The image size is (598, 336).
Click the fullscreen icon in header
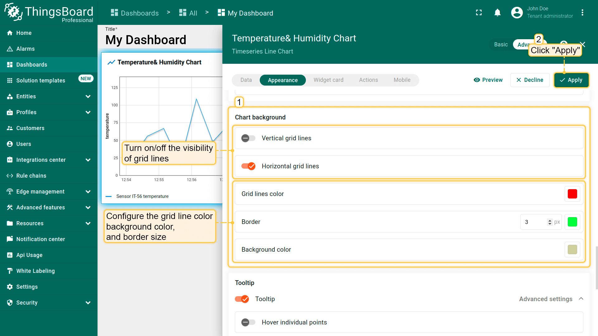pos(479,12)
